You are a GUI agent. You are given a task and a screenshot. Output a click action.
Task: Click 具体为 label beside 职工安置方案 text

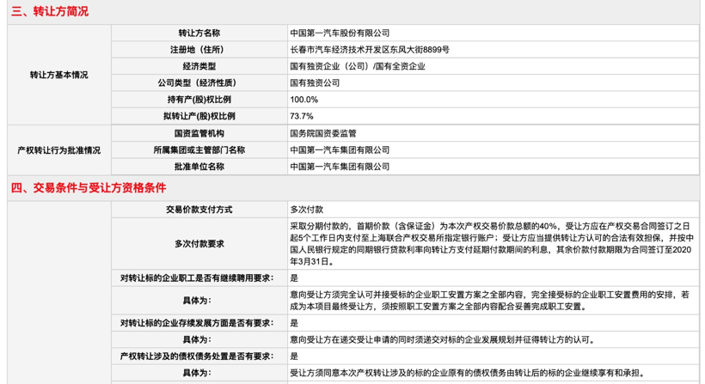click(197, 301)
